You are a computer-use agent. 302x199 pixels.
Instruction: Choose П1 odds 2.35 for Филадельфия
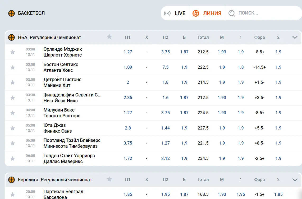pyautogui.click(x=128, y=98)
